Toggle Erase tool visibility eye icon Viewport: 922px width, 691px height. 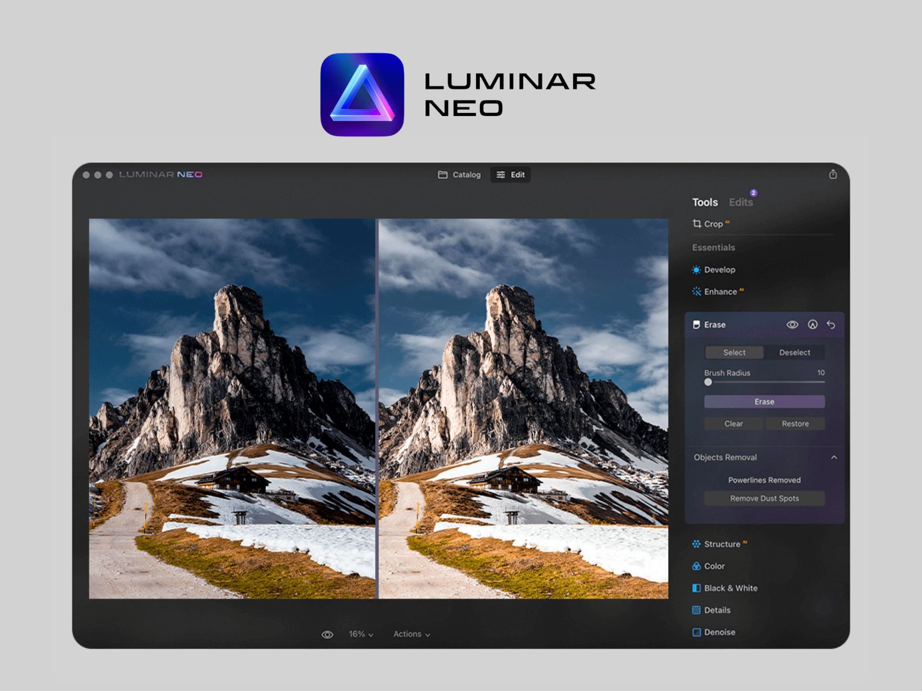(x=792, y=325)
